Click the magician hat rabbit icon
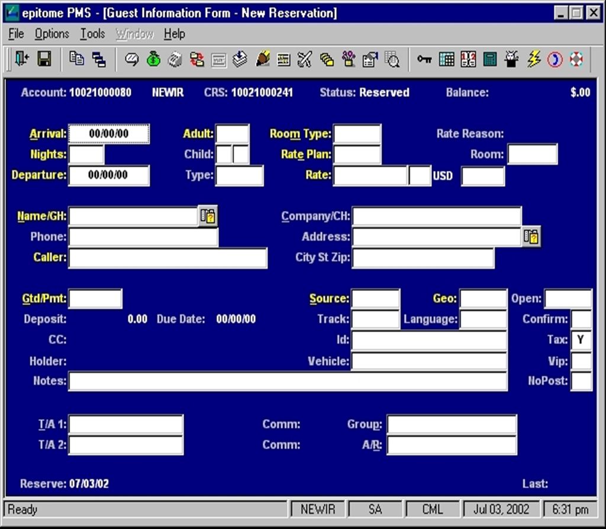This screenshot has height=529, width=606. coord(511,59)
